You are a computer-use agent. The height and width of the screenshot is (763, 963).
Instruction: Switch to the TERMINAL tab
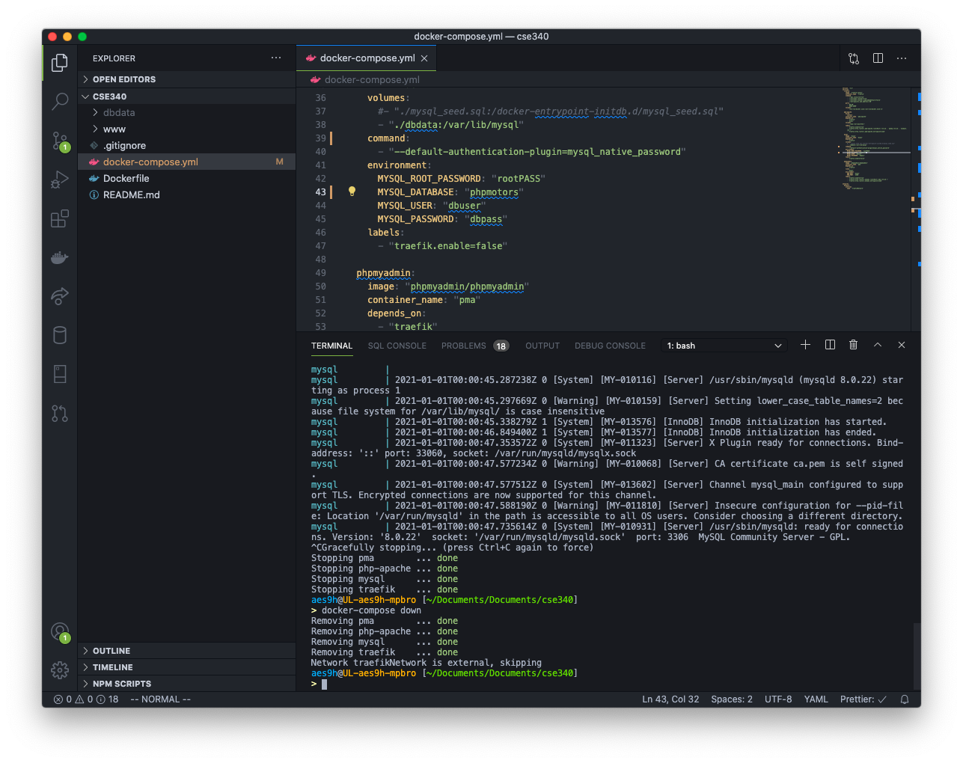coord(331,346)
